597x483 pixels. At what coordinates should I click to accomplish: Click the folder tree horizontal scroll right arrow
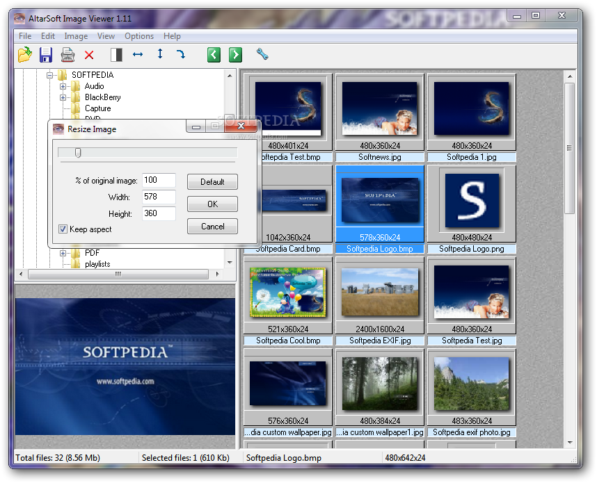[x=217, y=274]
